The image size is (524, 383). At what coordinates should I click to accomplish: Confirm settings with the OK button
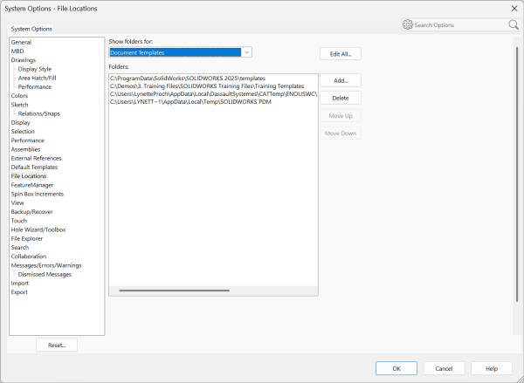pos(396,368)
